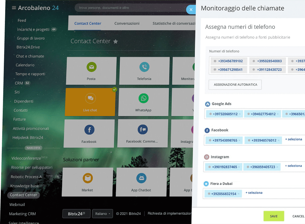Open Bitrix24.Drive in the sidebar
The width and height of the screenshot is (305, 224).
point(28,47)
